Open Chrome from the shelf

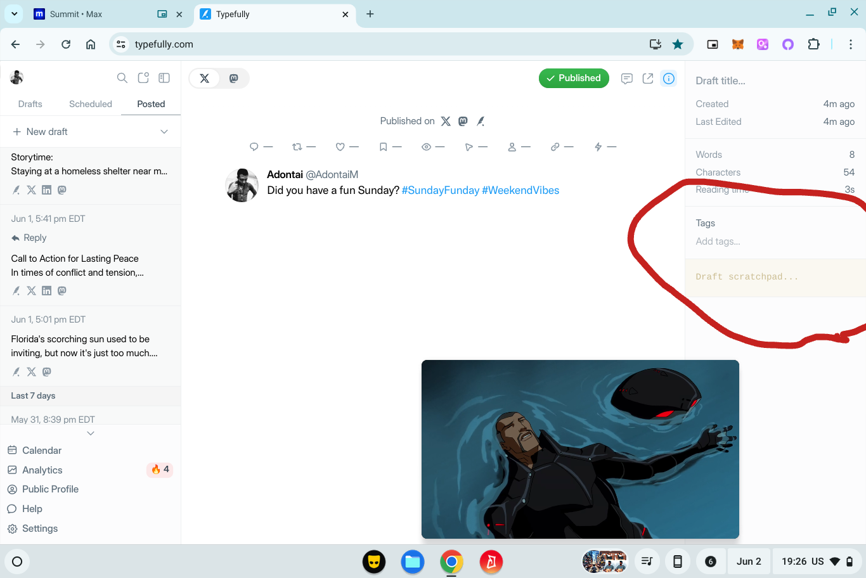451,562
